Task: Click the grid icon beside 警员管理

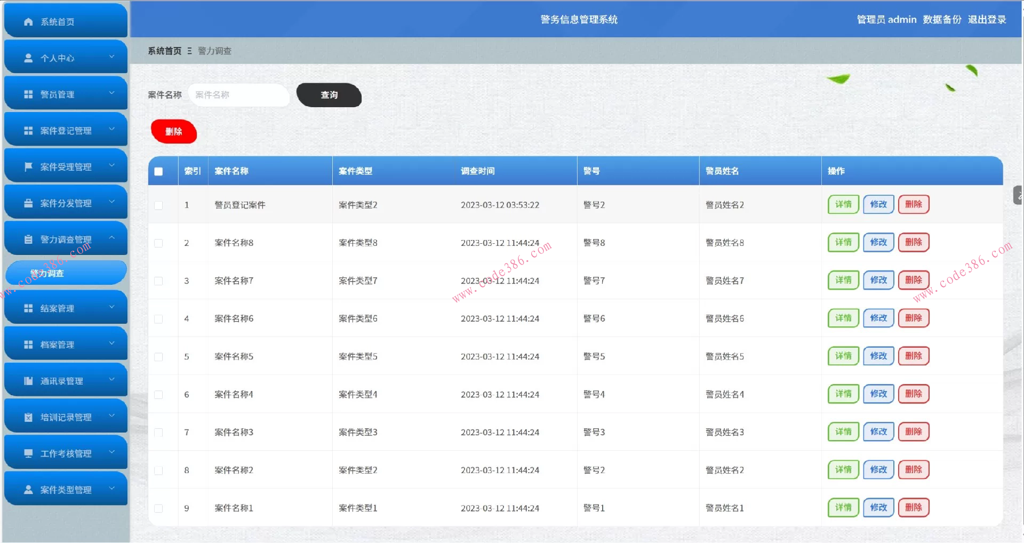Action: (28, 94)
